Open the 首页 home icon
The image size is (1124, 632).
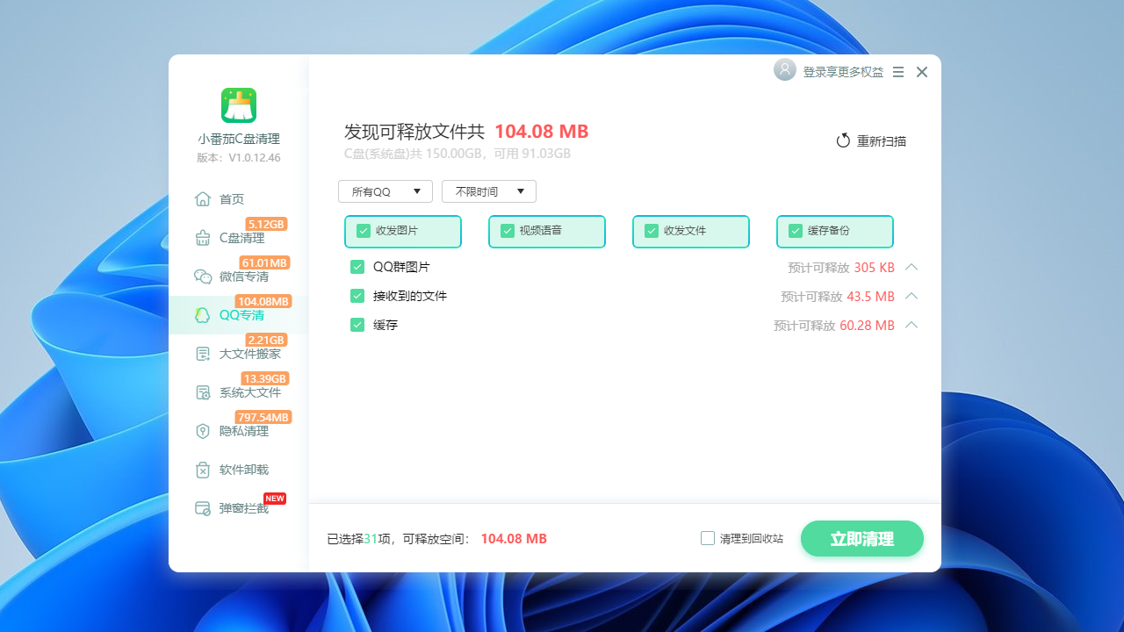pos(202,198)
